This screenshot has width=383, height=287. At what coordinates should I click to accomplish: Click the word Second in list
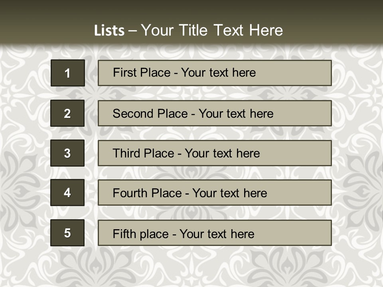coord(132,114)
